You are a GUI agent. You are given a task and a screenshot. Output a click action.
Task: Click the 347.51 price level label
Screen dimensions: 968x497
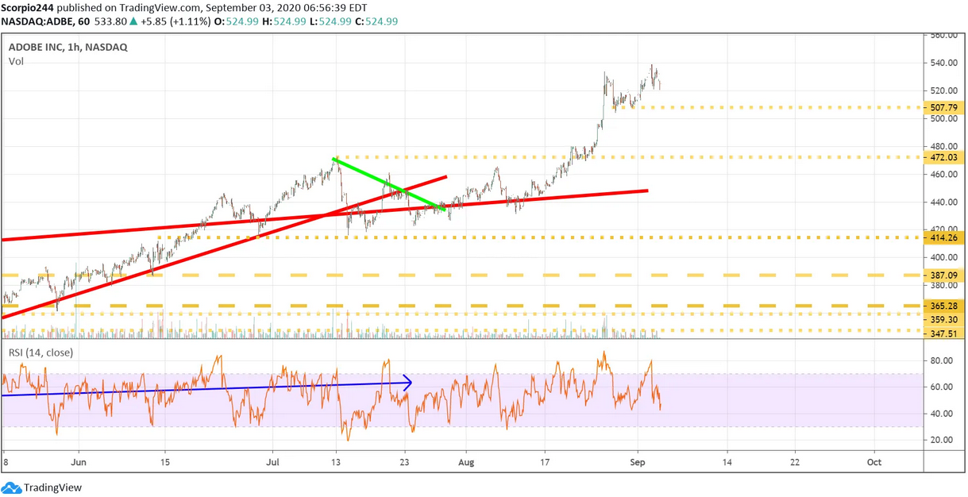pos(945,334)
